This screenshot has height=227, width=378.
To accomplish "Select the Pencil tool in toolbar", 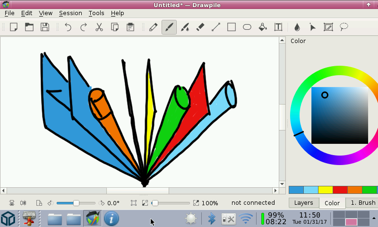I will pos(153,27).
